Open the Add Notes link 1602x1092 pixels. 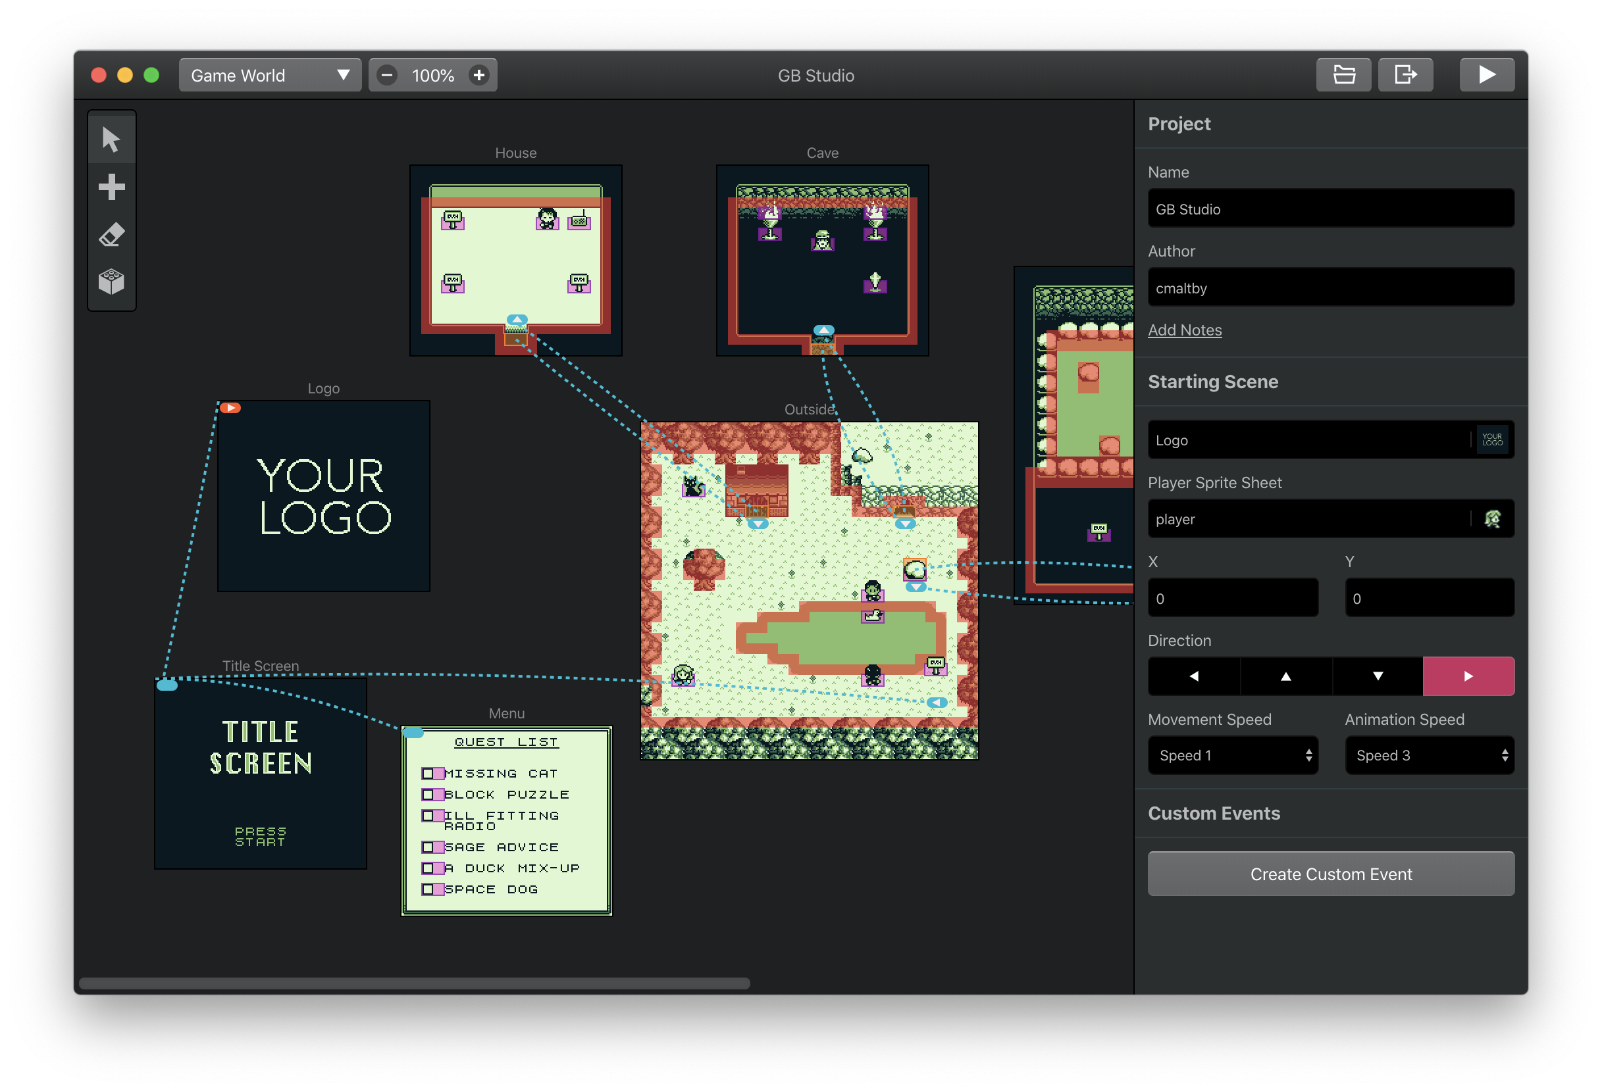click(x=1185, y=330)
